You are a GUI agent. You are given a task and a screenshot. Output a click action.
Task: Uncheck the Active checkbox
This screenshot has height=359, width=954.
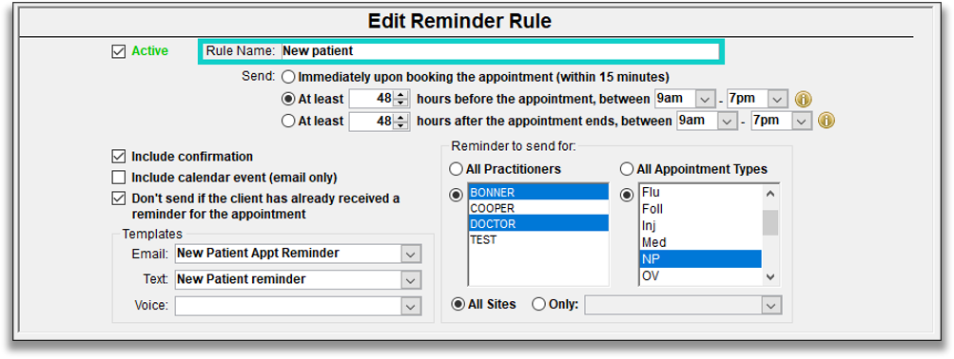point(118,51)
